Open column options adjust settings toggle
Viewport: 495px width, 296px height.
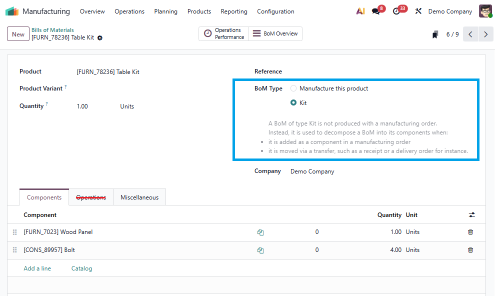(x=471, y=215)
